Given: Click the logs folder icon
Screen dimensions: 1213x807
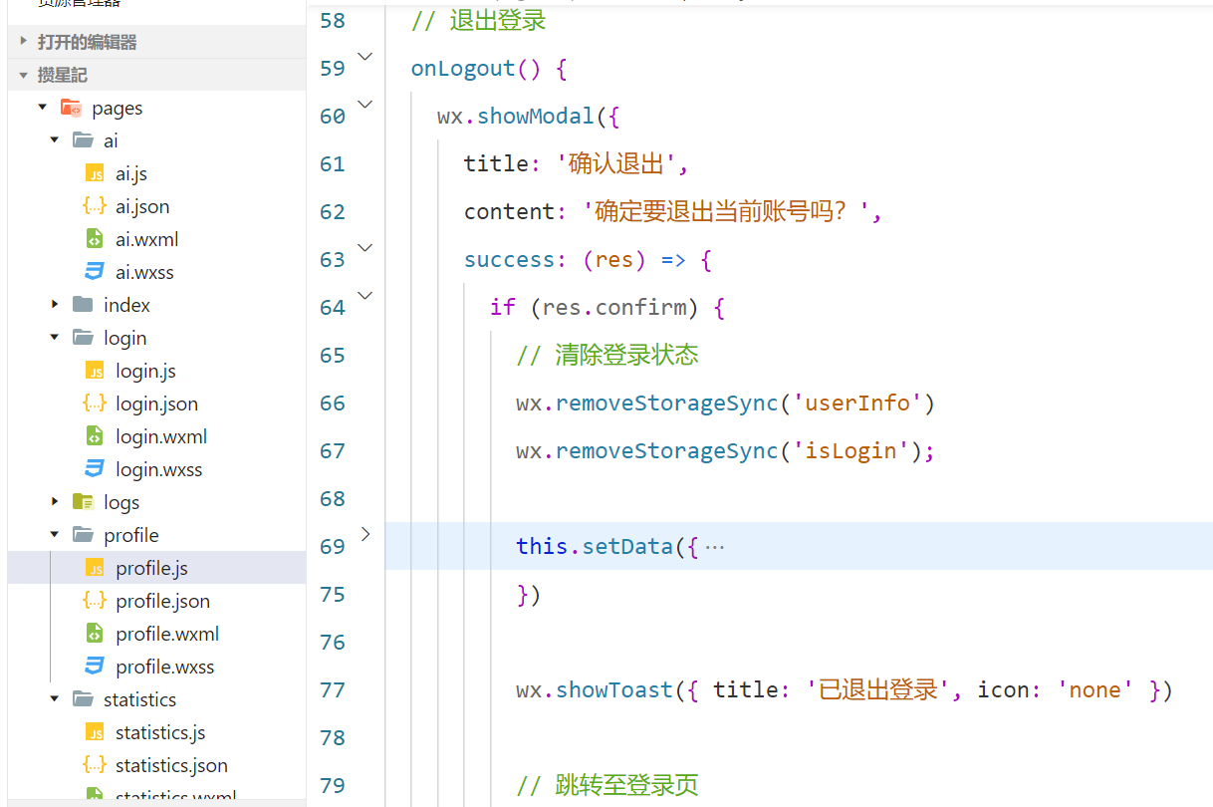Looking at the screenshot, I should tap(83, 502).
